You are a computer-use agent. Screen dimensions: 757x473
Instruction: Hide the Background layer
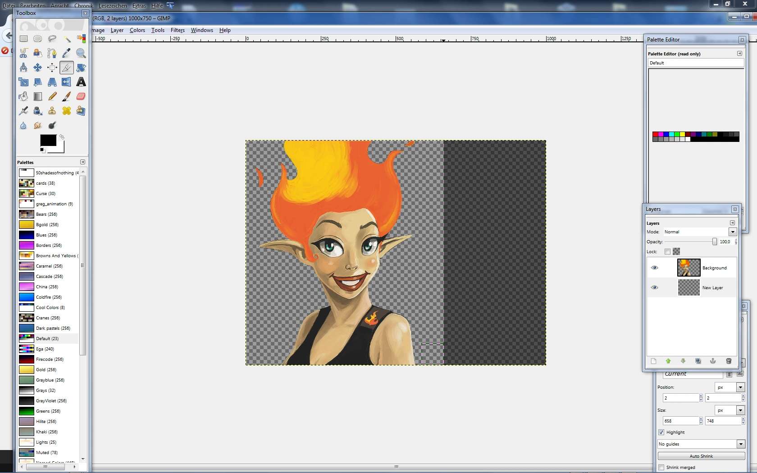coord(655,268)
